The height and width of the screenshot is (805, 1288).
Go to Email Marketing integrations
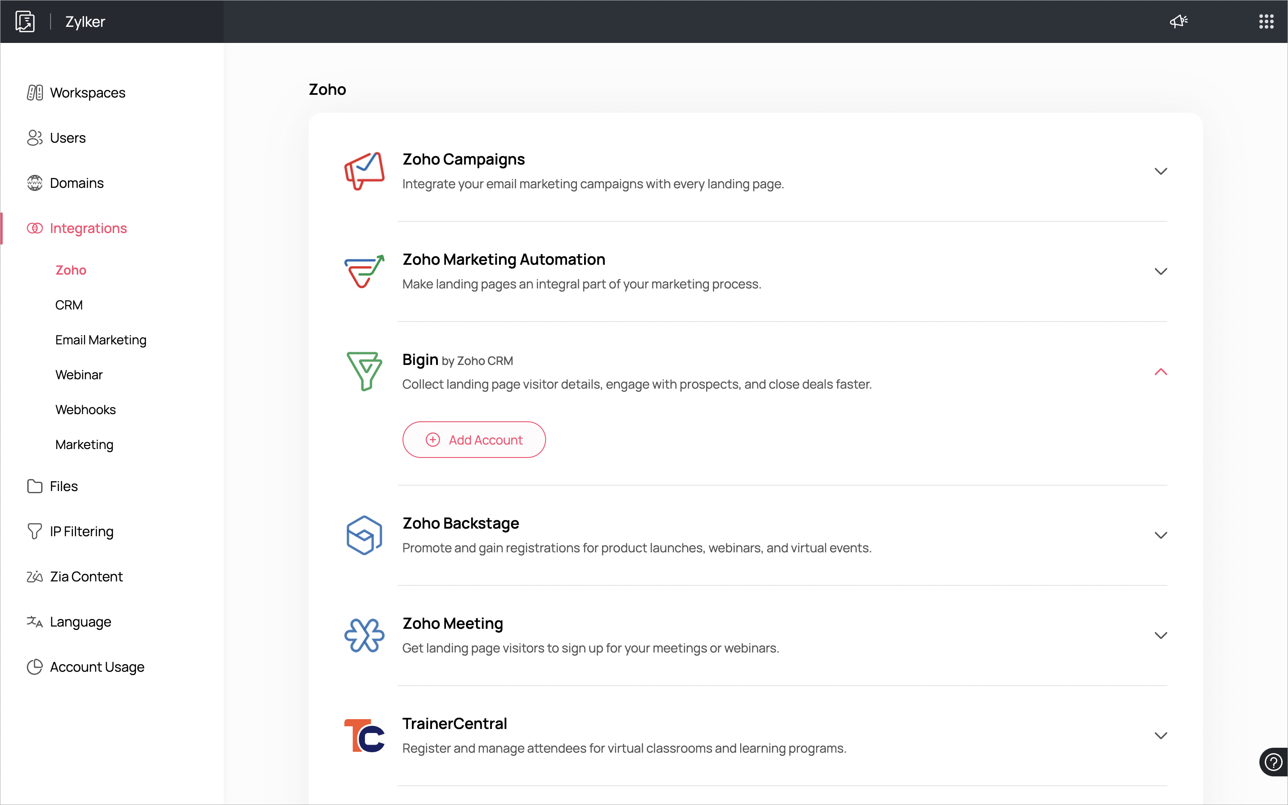coord(101,340)
